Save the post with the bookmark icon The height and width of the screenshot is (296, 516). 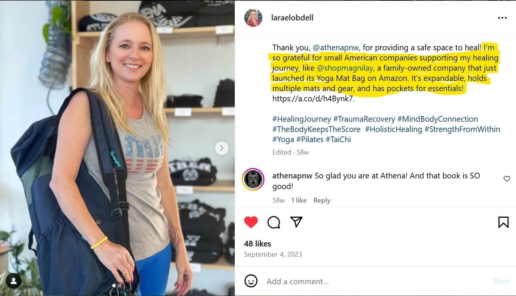click(503, 222)
